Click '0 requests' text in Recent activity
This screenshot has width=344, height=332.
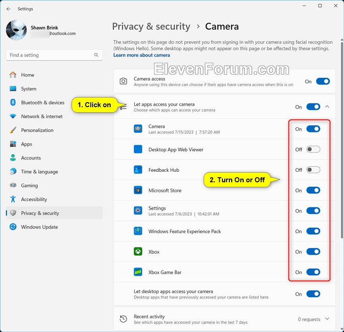[x=309, y=319]
